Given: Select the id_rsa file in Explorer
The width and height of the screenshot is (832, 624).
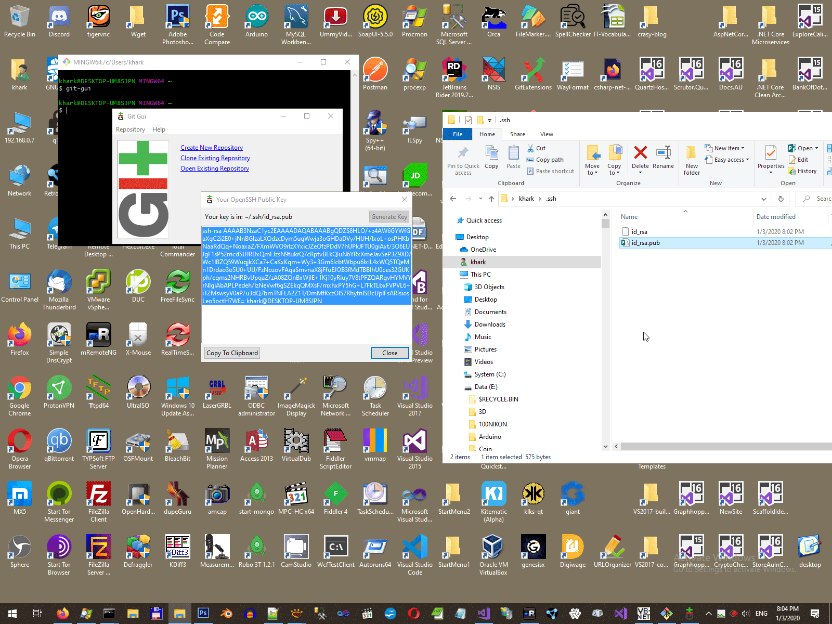Looking at the screenshot, I should [x=639, y=232].
